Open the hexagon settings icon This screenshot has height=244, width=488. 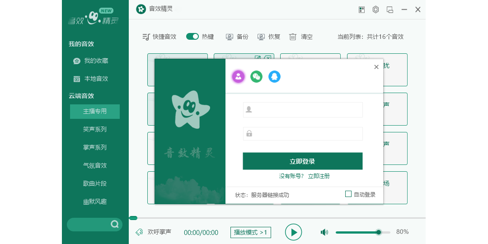click(375, 9)
